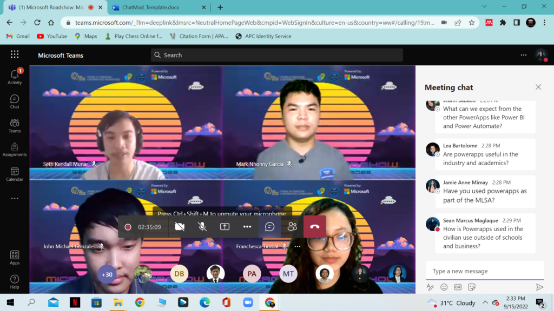
Task: Open more actions in meeting controls
Action: pos(247,227)
